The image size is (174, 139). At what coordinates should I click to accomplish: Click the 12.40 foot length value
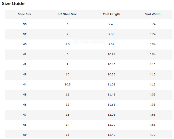[x=111, y=135]
